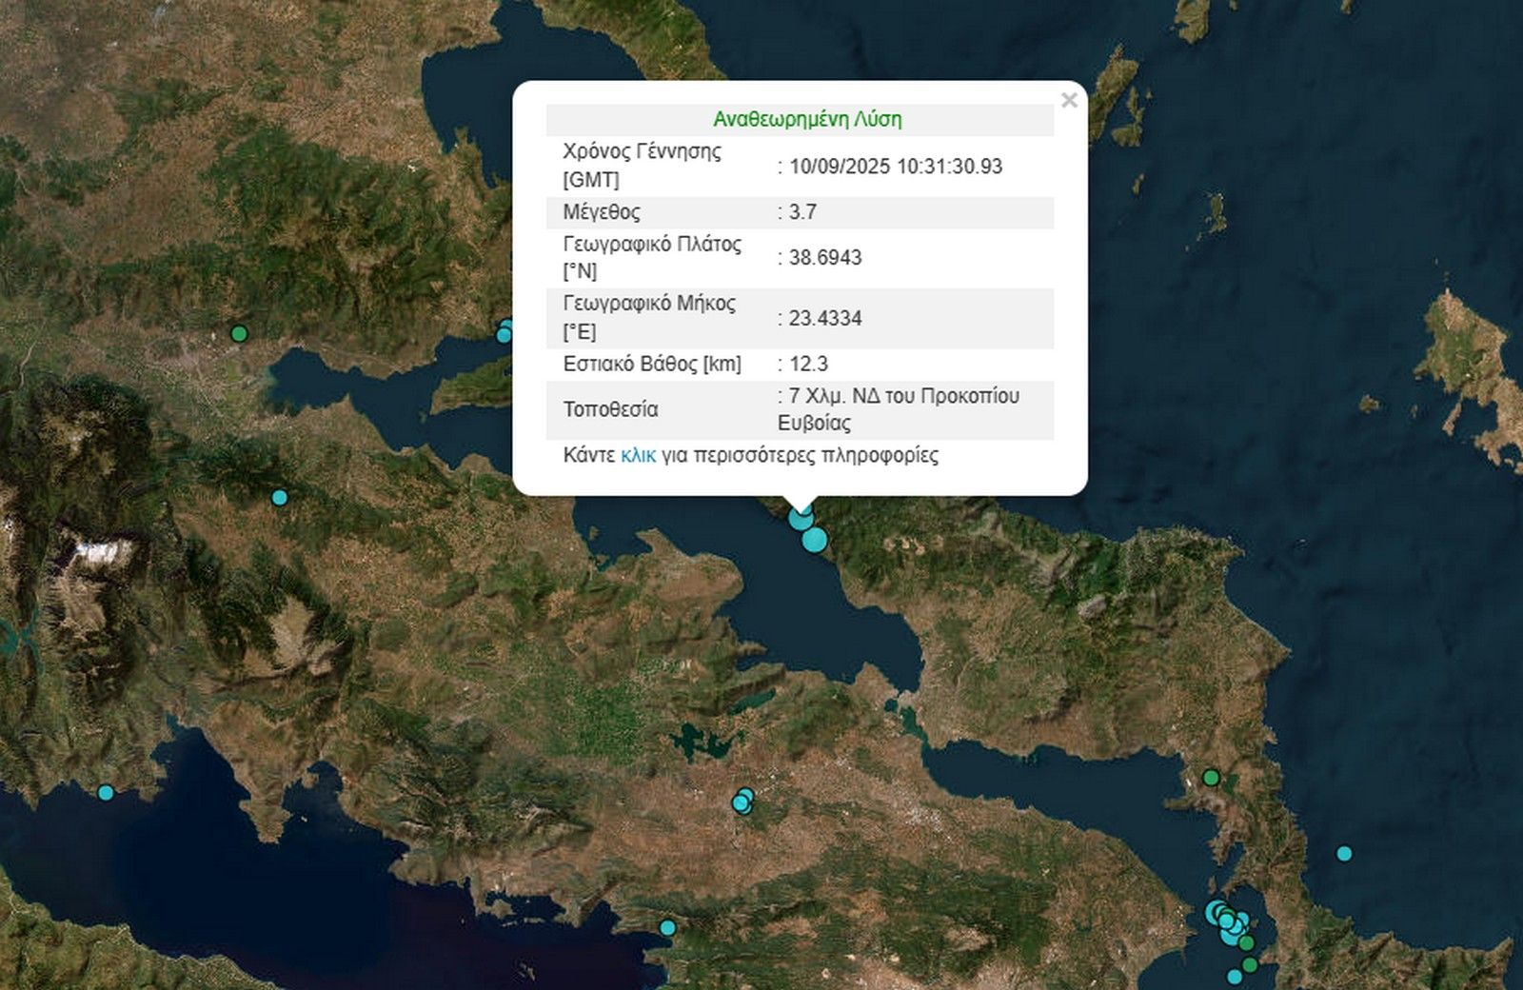1523x990 pixels.
Task: Select the bottommost cyan marker at lower right
Action: pyautogui.click(x=1235, y=977)
